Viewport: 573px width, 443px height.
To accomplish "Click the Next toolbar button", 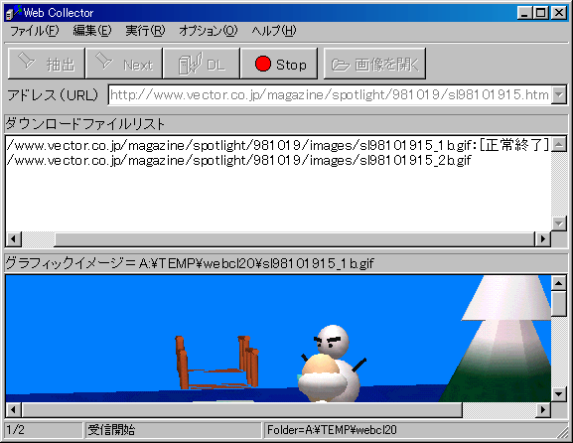I will click(124, 64).
